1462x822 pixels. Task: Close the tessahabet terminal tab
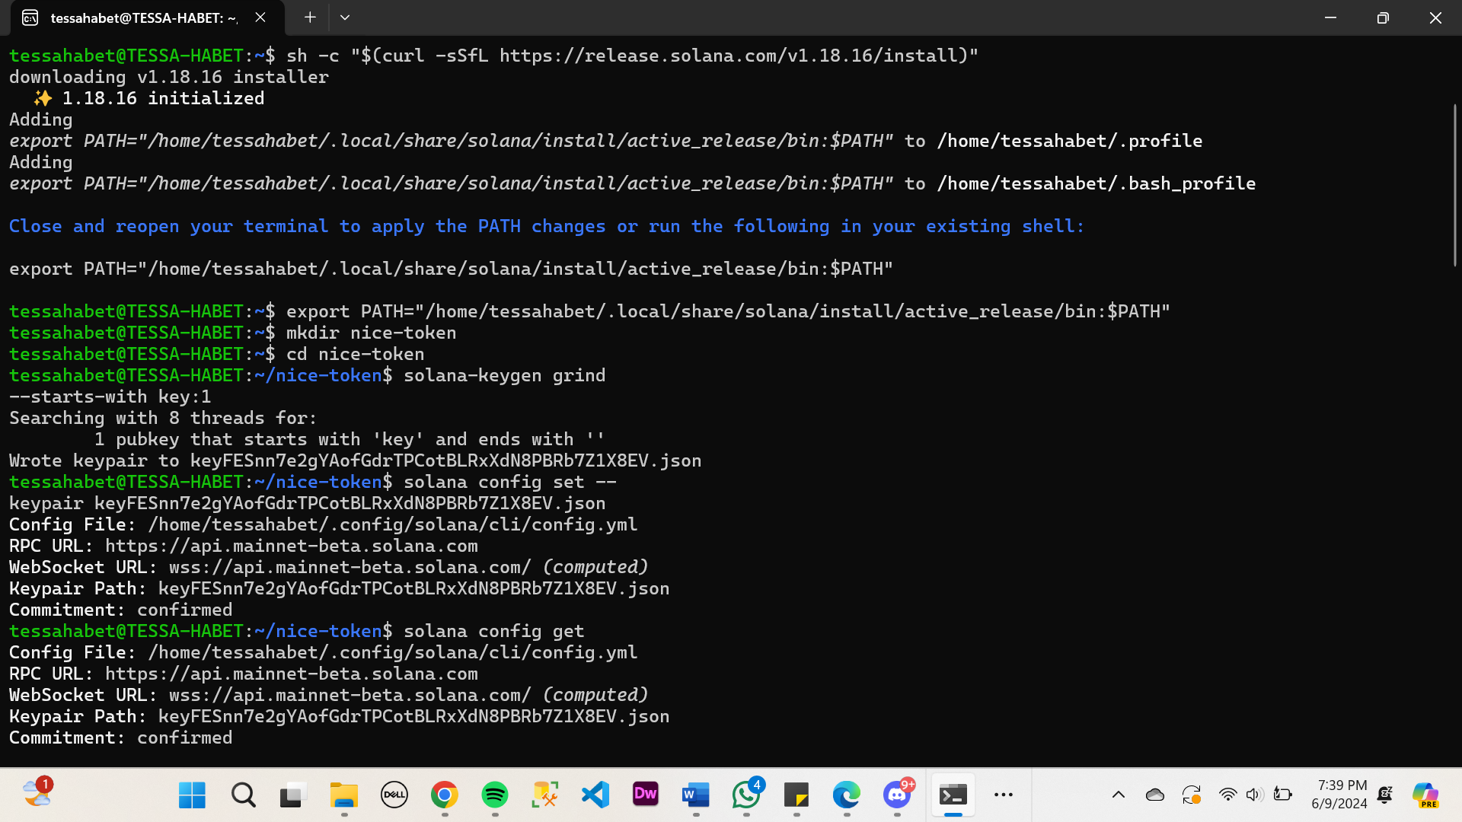pyautogui.click(x=260, y=18)
